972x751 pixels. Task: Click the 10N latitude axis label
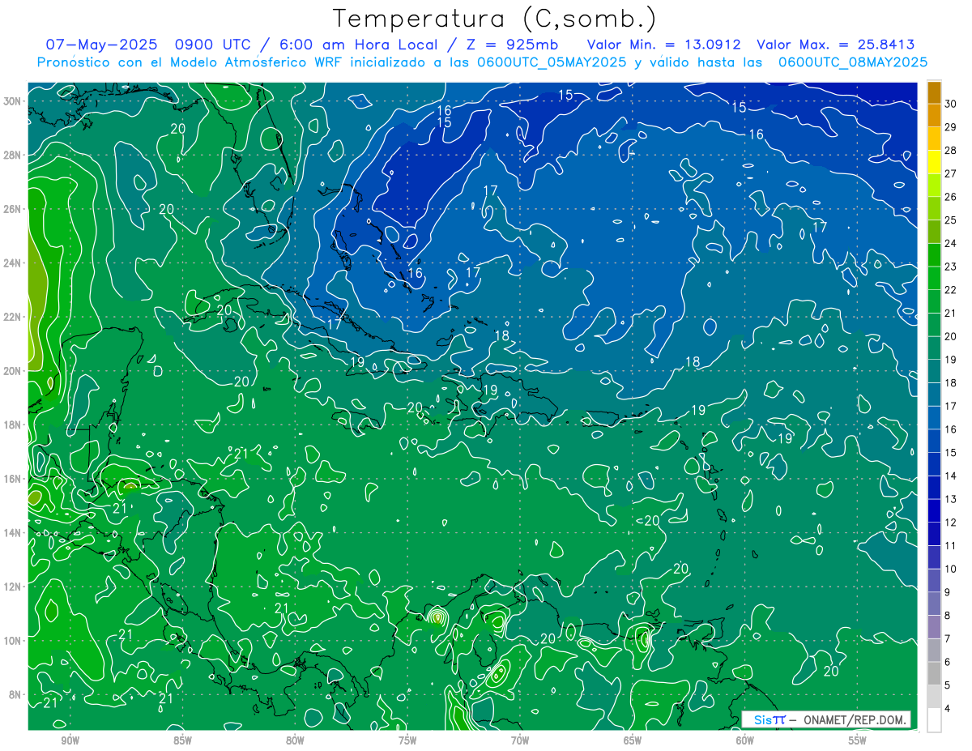(x=13, y=640)
